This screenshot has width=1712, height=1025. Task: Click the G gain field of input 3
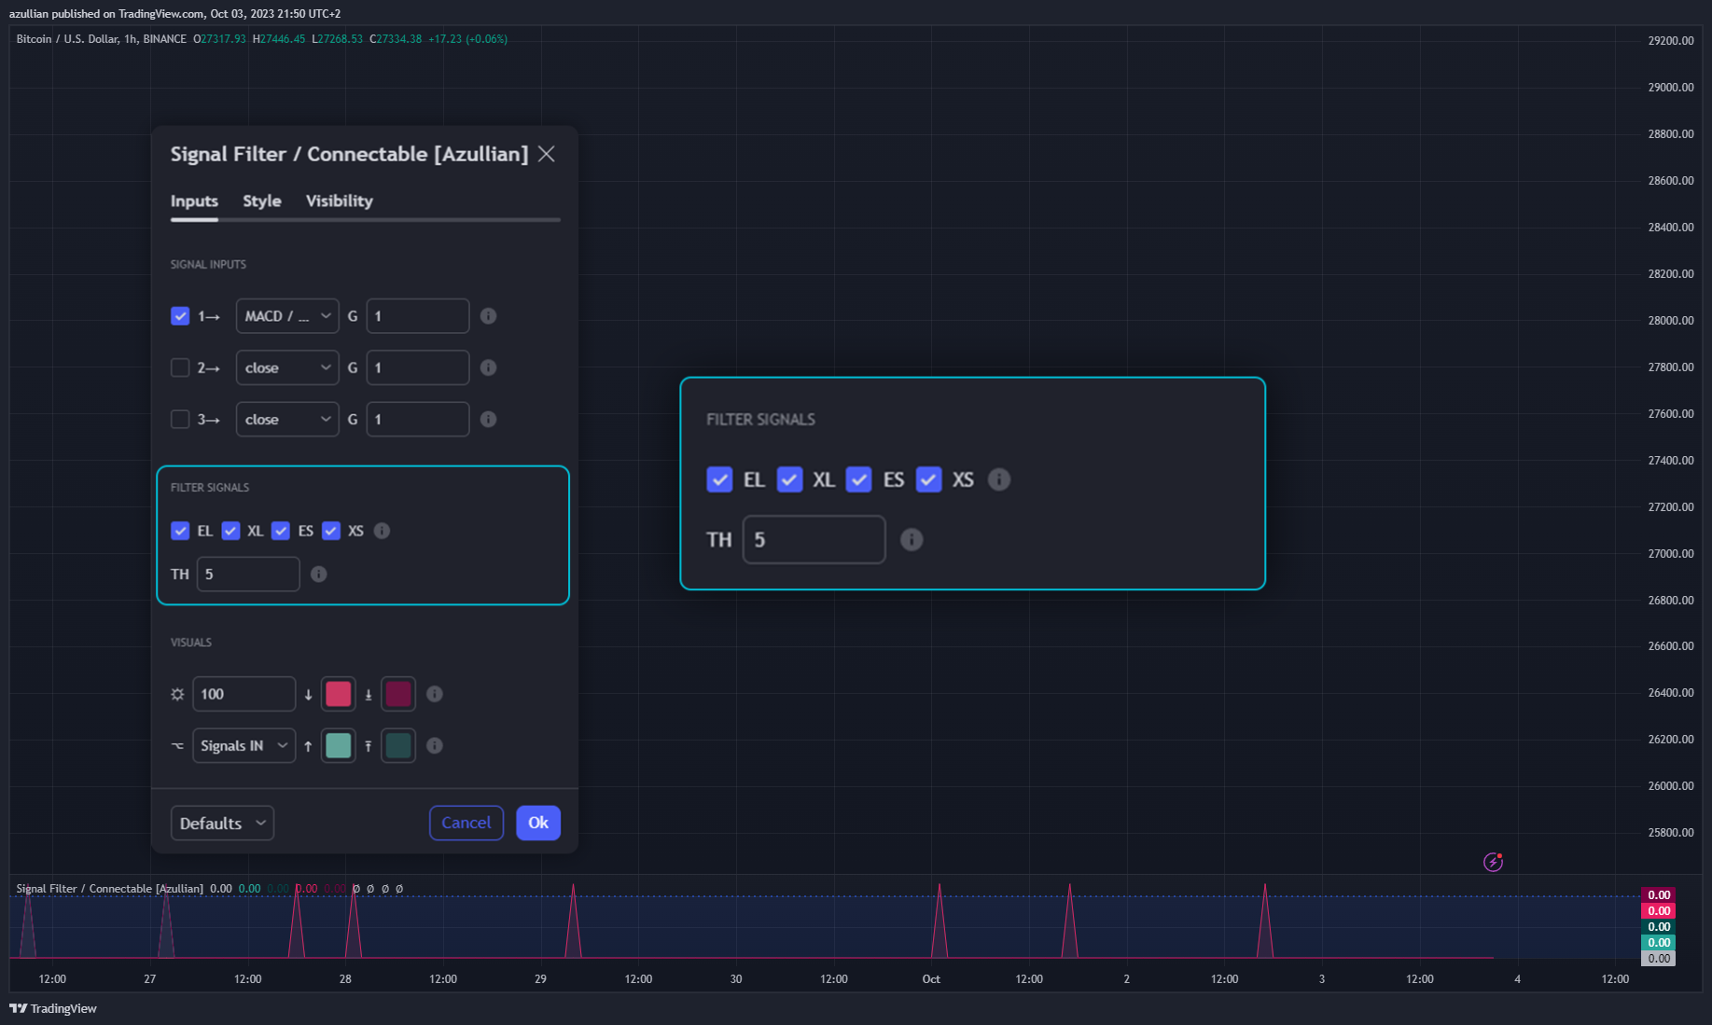tap(418, 420)
